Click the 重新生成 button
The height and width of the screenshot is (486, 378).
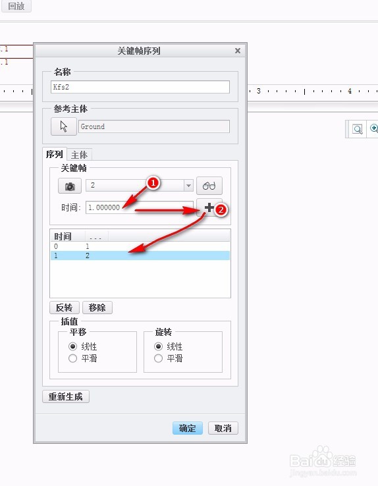[x=66, y=396]
